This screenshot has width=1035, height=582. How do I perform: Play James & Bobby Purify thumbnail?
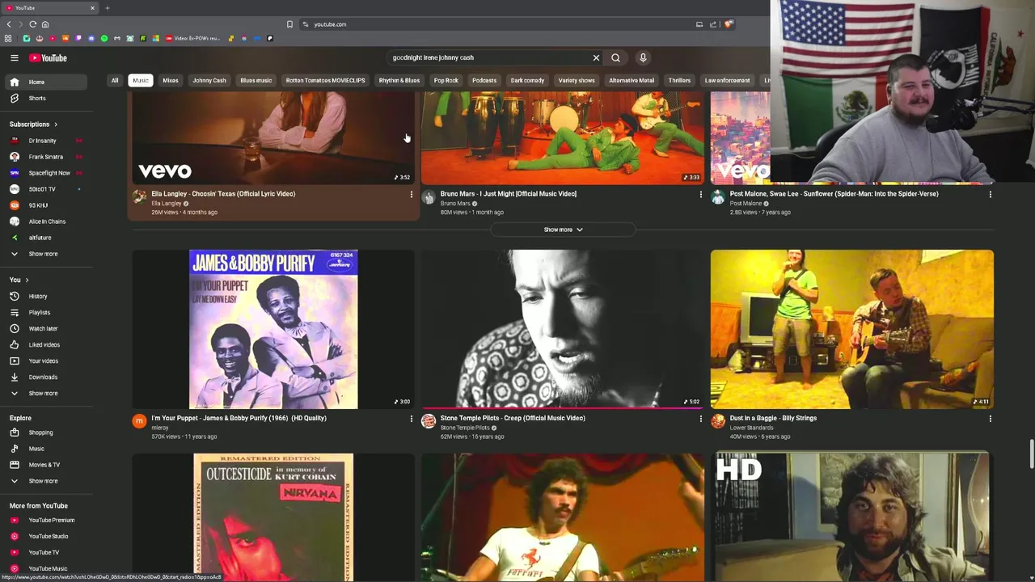[273, 329]
